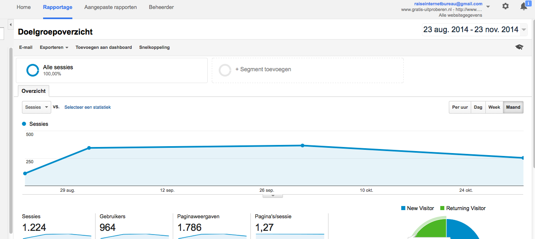
Task: Click the Doelgroepoverzicht page title
Action: tap(55, 32)
